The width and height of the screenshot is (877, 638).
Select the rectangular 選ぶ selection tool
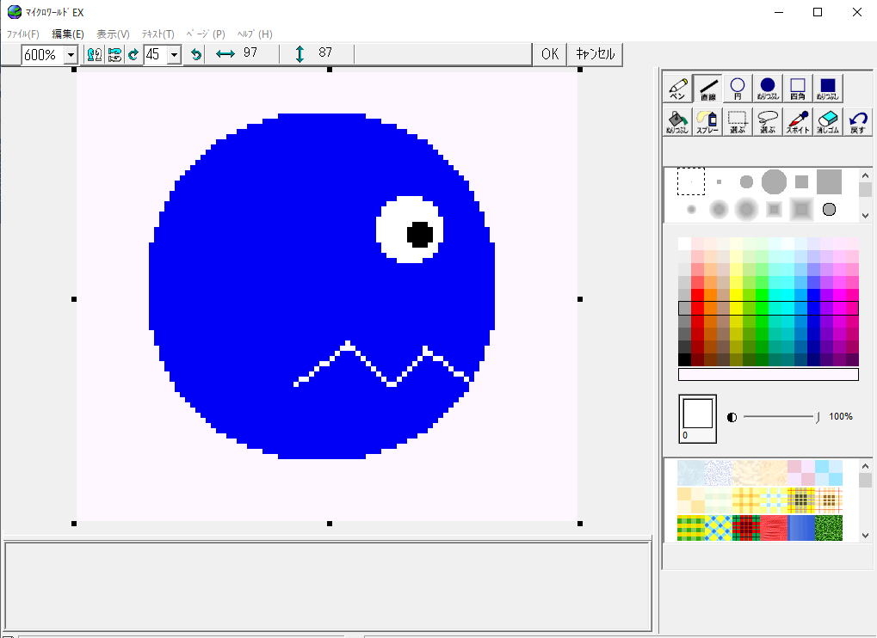(738, 122)
